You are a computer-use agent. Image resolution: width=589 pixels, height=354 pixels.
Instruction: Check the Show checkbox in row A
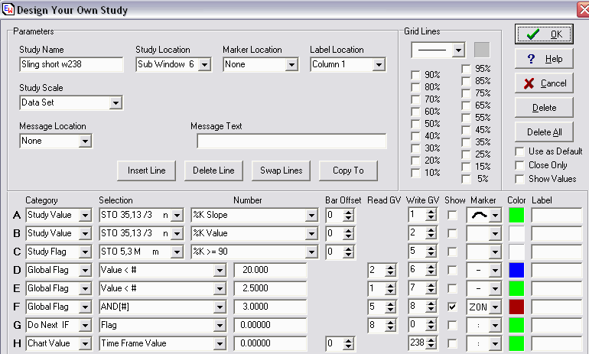click(x=452, y=215)
